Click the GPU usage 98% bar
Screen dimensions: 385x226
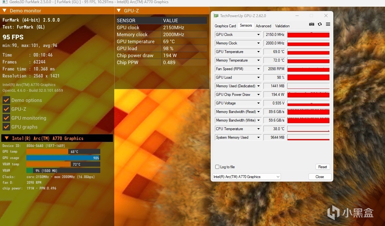tap(63, 158)
